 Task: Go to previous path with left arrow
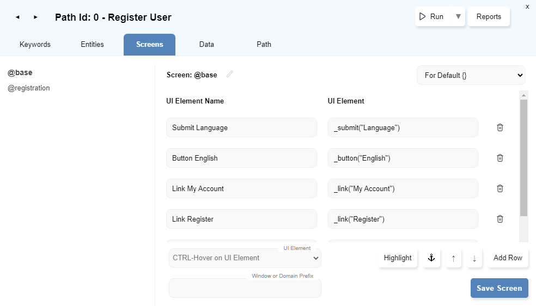(x=17, y=17)
